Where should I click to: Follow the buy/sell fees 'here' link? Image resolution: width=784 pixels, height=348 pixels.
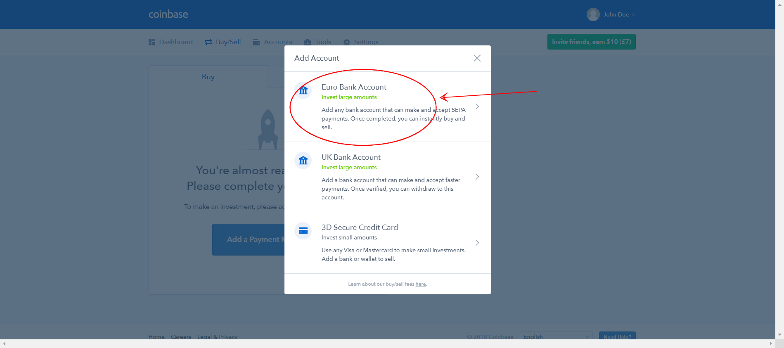(420, 284)
